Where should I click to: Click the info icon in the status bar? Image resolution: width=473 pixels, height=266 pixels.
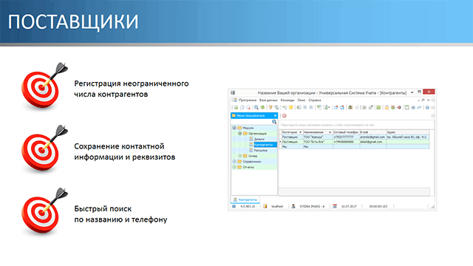point(234,206)
